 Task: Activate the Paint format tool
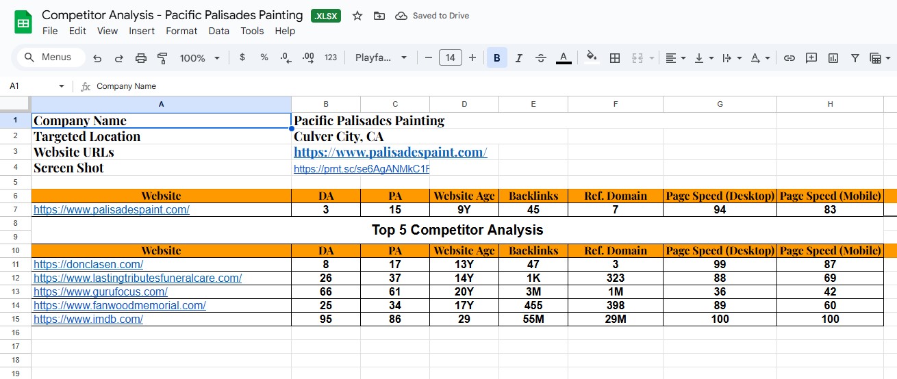click(162, 58)
